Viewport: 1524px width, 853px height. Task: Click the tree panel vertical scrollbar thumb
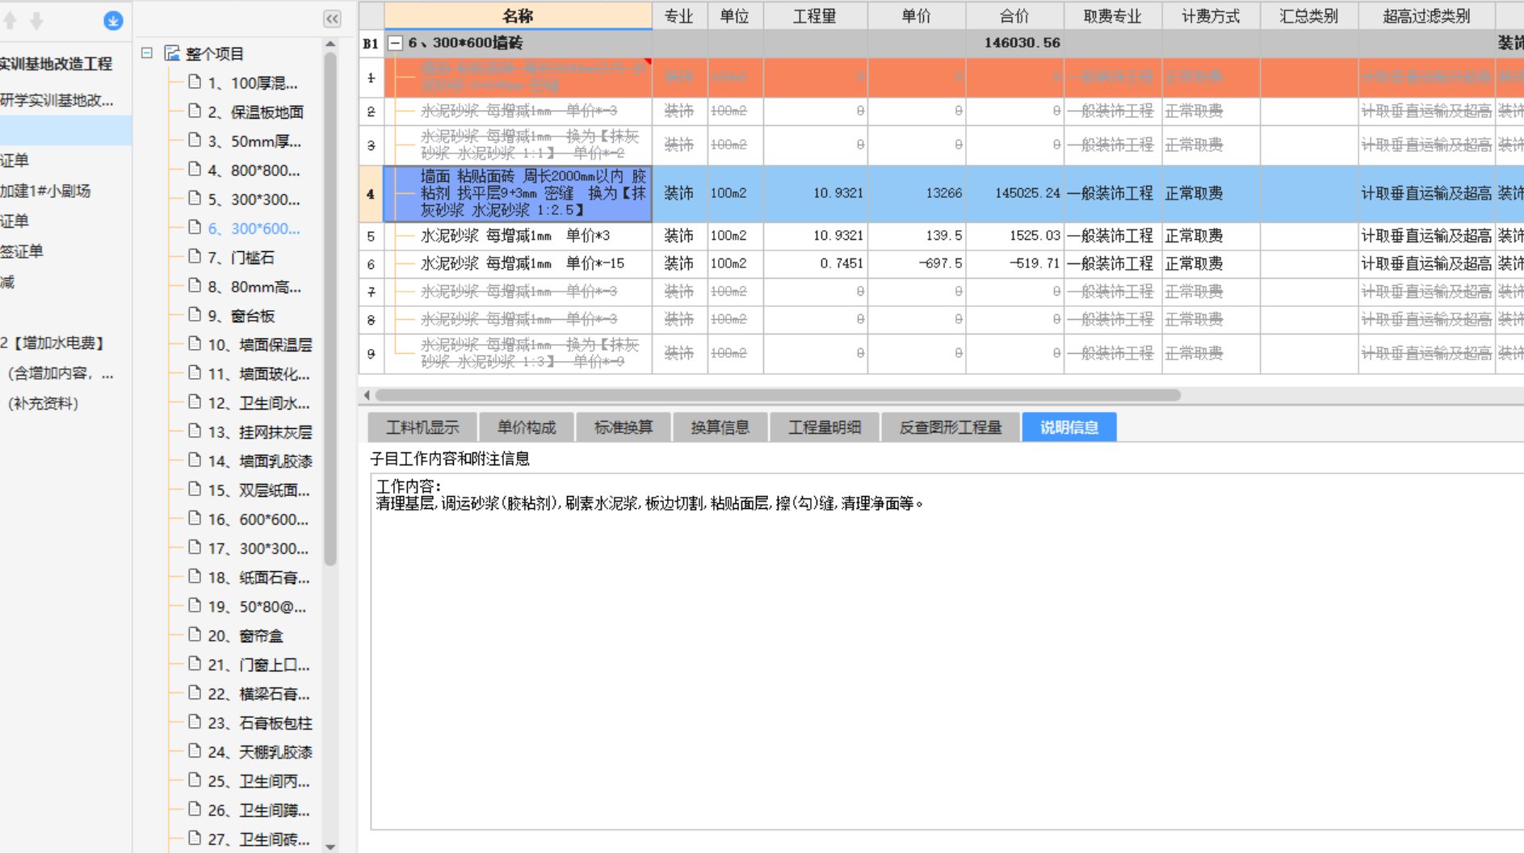point(330,309)
